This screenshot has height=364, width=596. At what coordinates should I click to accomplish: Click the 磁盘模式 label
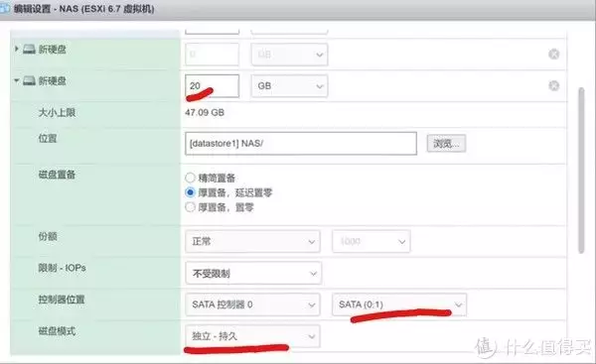point(57,331)
